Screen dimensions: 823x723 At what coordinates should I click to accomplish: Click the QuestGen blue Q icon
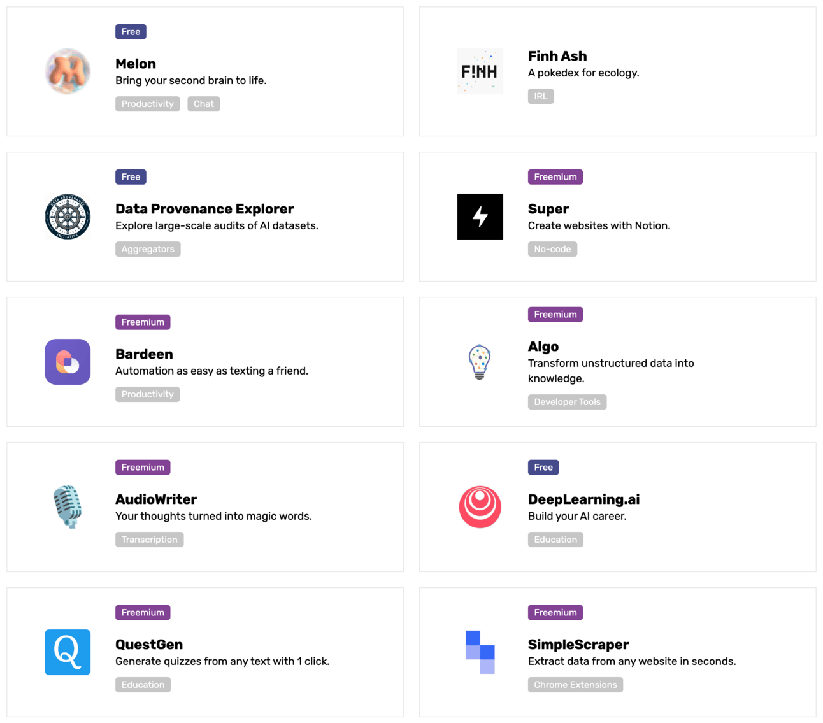click(68, 652)
